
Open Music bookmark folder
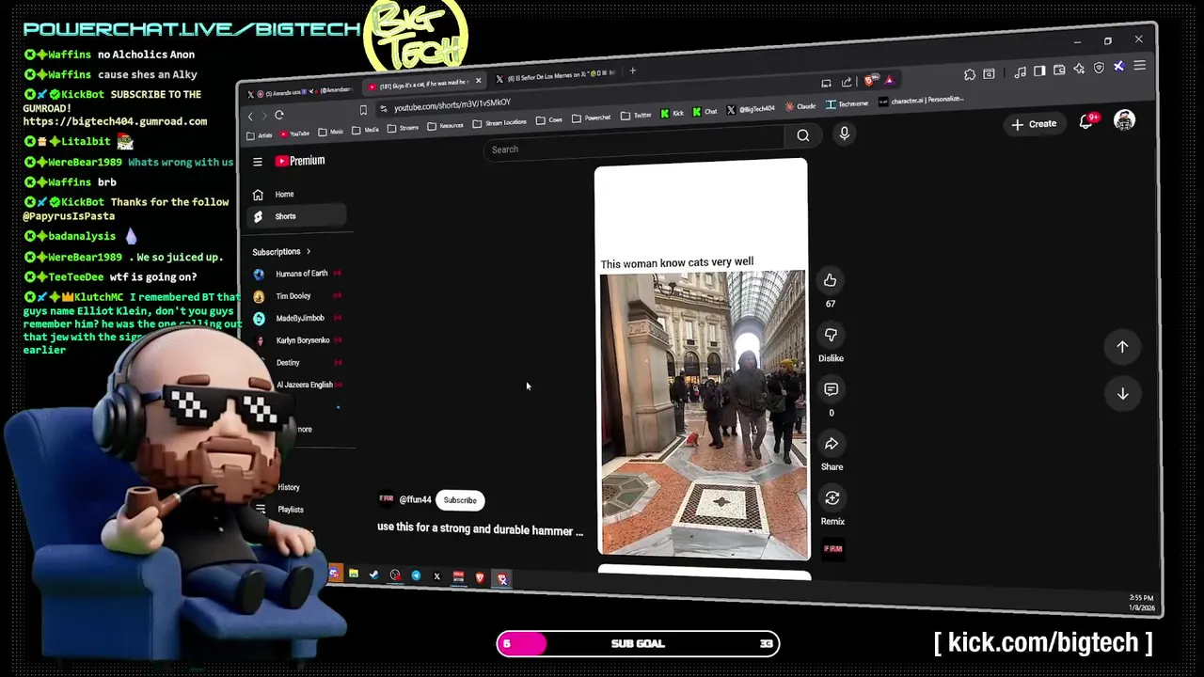tap(331, 132)
